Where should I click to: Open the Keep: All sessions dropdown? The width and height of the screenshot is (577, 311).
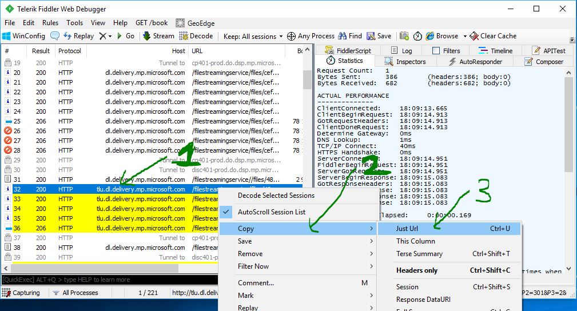[253, 36]
